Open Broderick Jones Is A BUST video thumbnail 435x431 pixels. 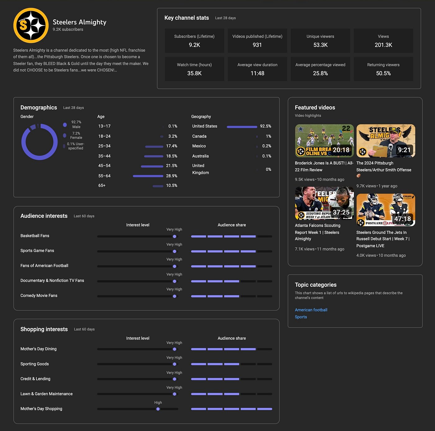coord(324,141)
